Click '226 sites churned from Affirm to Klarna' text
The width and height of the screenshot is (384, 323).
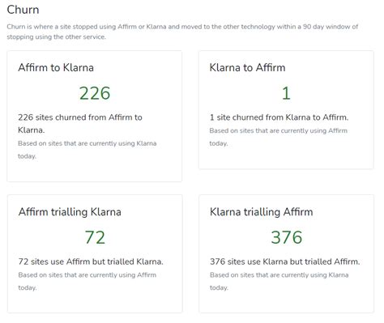(80, 124)
